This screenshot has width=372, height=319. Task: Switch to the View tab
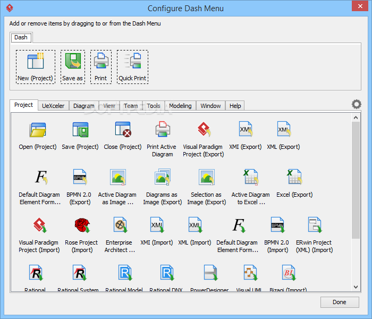pyautogui.click(x=109, y=106)
